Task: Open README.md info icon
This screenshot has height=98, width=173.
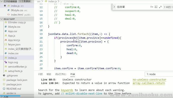Action: [x=4, y=89]
